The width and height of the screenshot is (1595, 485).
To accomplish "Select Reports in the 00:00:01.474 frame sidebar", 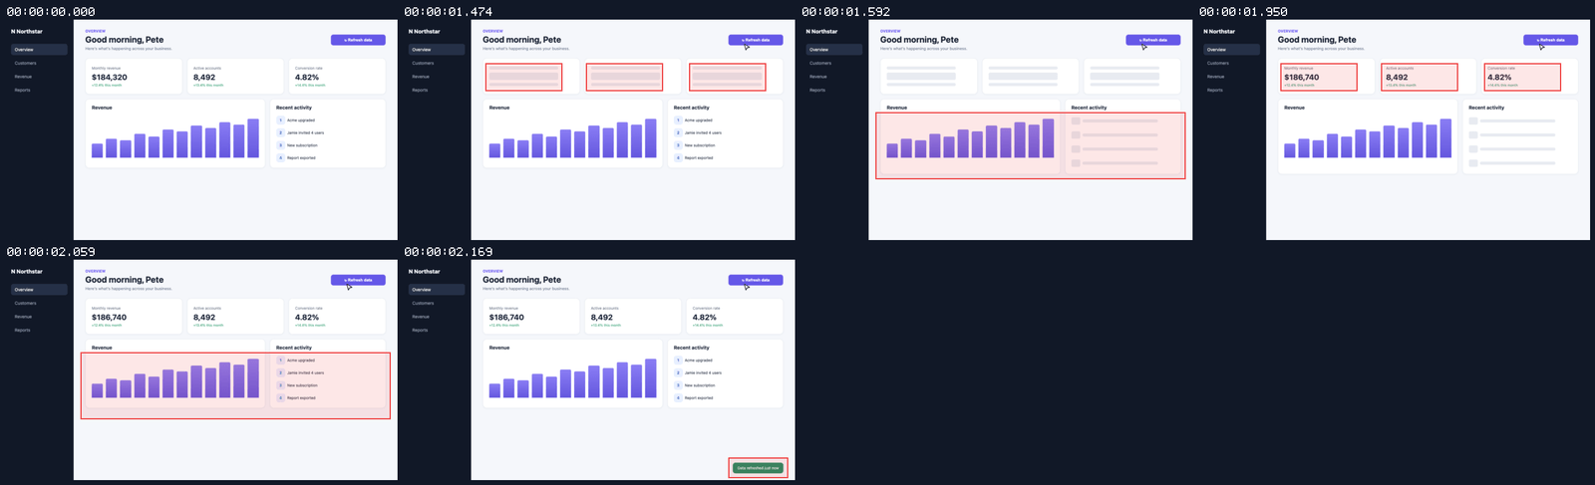I will [437, 90].
